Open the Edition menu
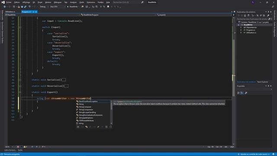The width and height of the screenshot is (277, 156). coord(17,2)
